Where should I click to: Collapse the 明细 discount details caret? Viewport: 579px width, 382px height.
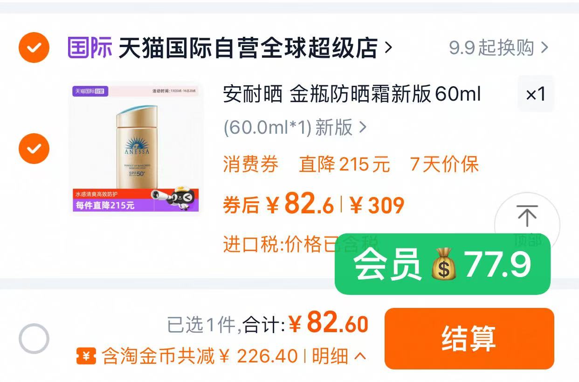click(360, 357)
